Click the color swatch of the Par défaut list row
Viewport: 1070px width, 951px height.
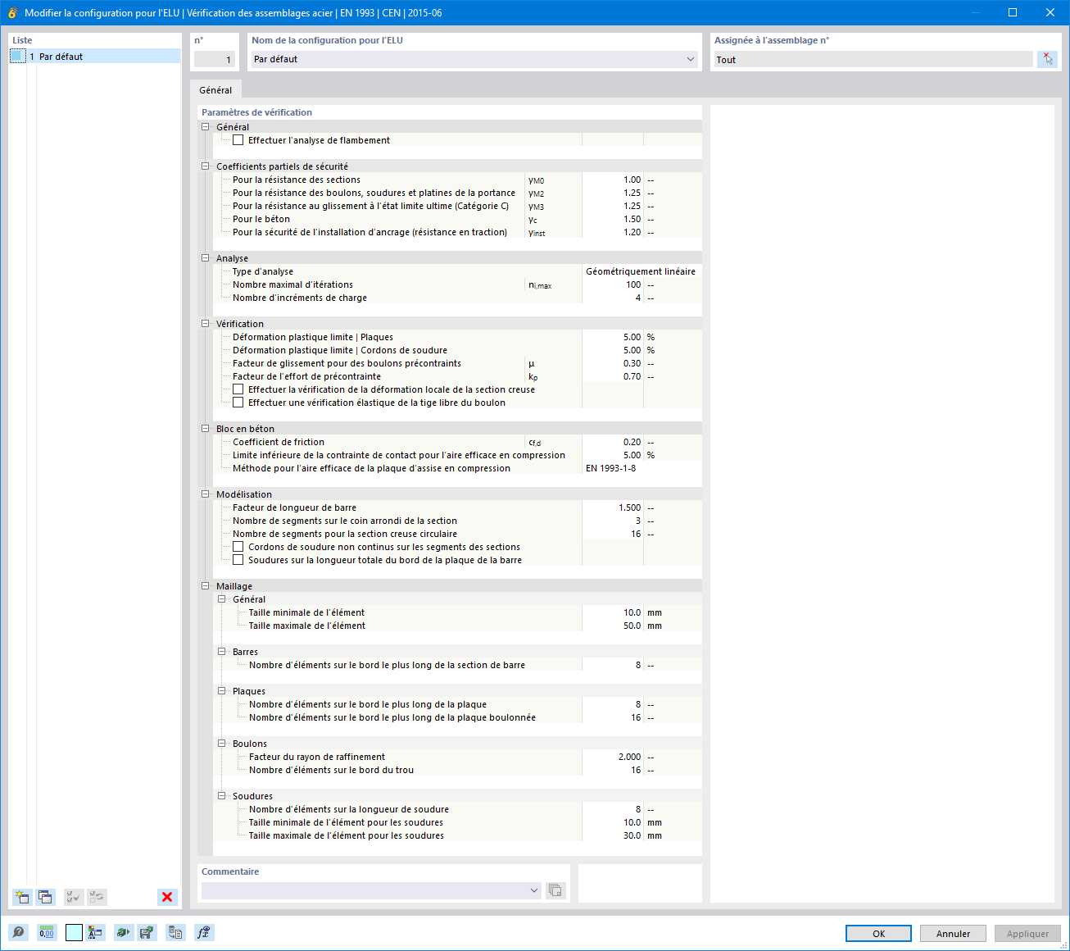tap(18, 56)
